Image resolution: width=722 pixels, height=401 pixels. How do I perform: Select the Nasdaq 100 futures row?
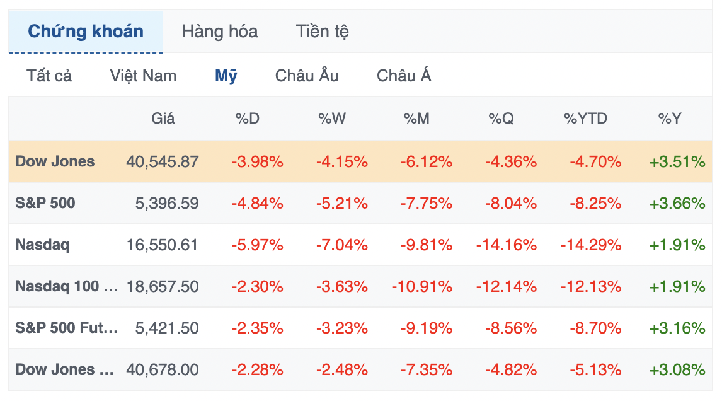coord(66,286)
